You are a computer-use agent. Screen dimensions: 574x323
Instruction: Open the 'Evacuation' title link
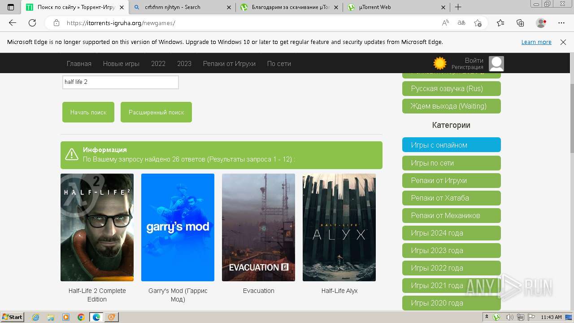point(259,291)
